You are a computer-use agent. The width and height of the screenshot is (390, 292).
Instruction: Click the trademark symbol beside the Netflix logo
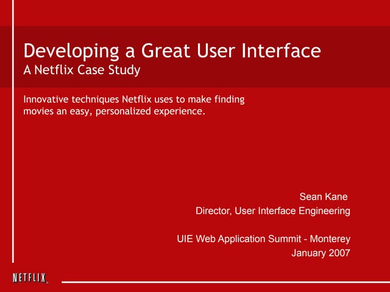[48, 282]
